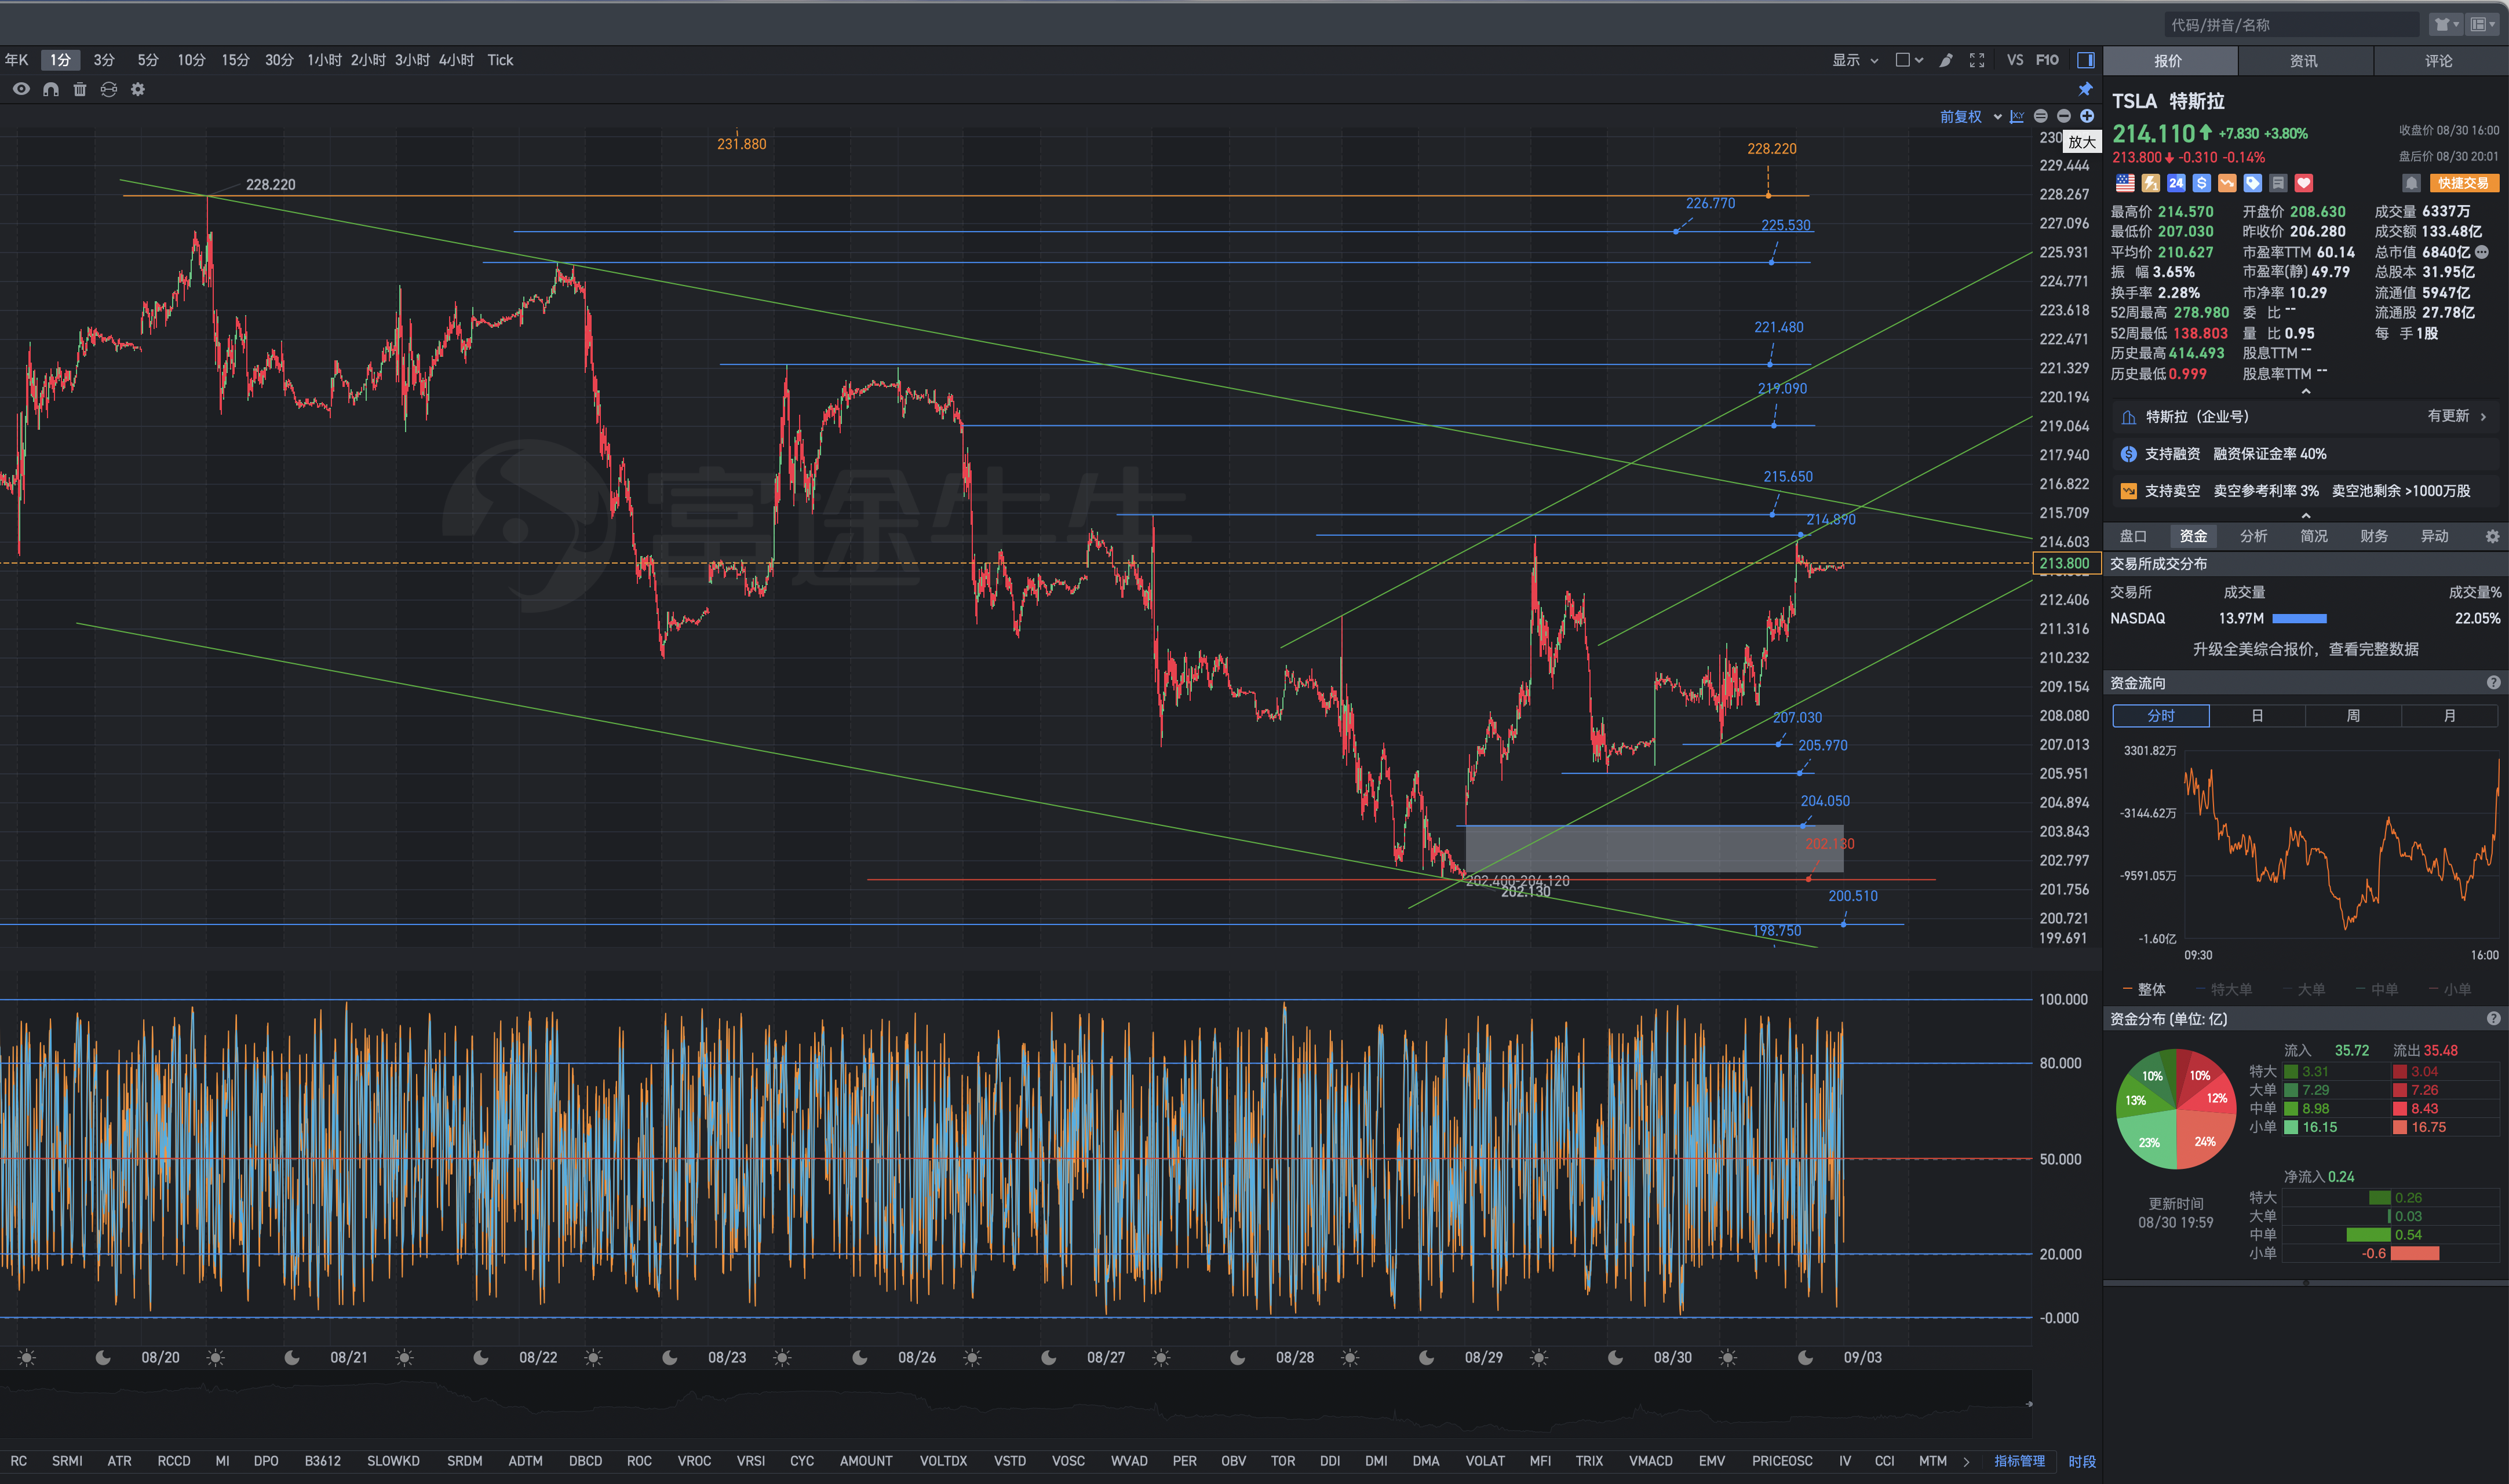The height and width of the screenshot is (1484, 2509).
Task: Open 指标管理 indicator manager
Action: [x=2019, y=1461]
